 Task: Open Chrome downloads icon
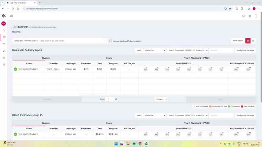coord(249,8)
